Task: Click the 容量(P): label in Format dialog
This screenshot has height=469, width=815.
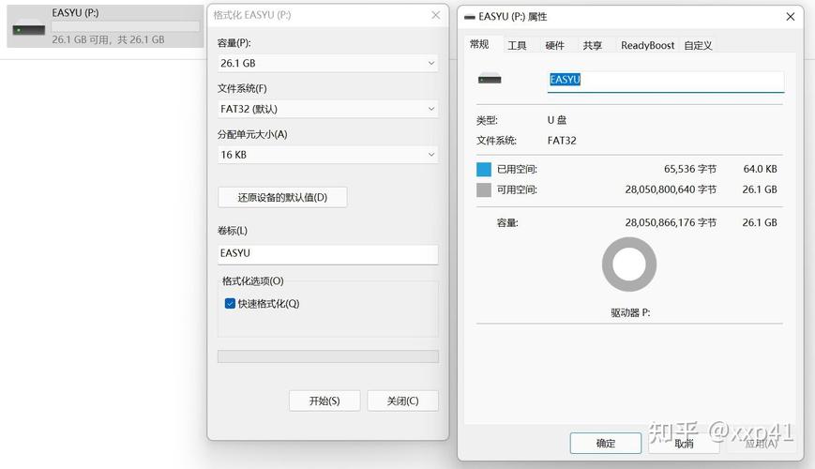Action: 234,43
